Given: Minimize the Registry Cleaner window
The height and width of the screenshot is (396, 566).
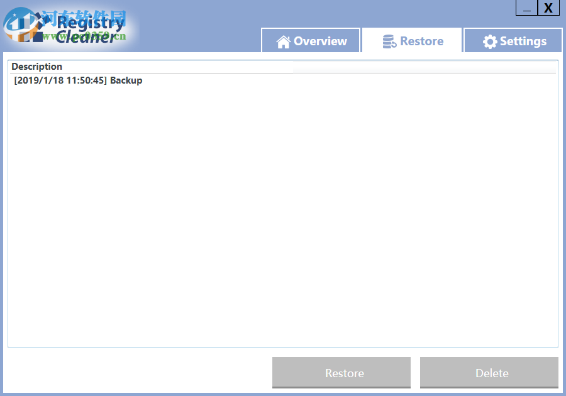Looking at the screenshot, I should [526, 8].
